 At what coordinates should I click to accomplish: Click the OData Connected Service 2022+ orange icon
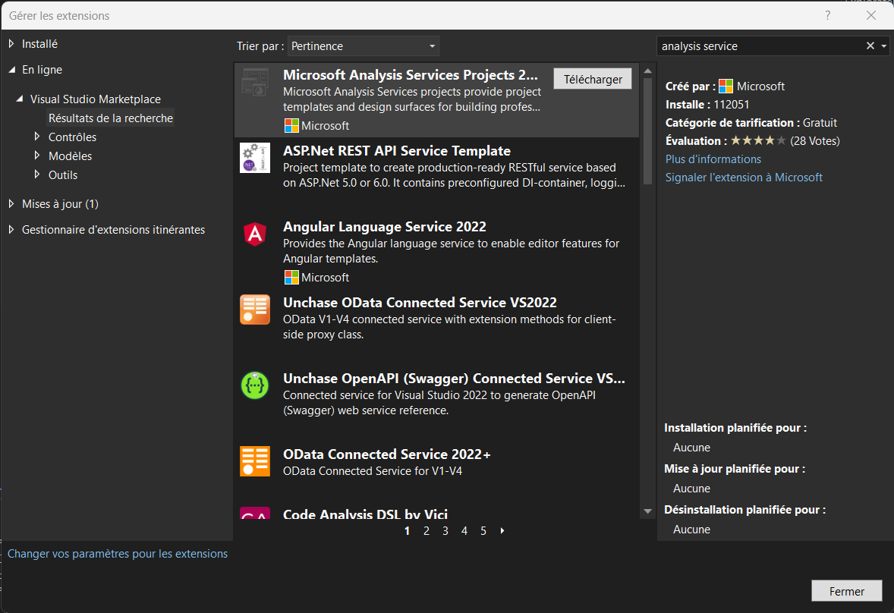coord(255,461)
